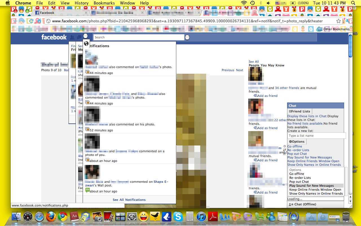Screen dimensions: 361x226
Task: Open Calculator from the dock
Action: 190,217
